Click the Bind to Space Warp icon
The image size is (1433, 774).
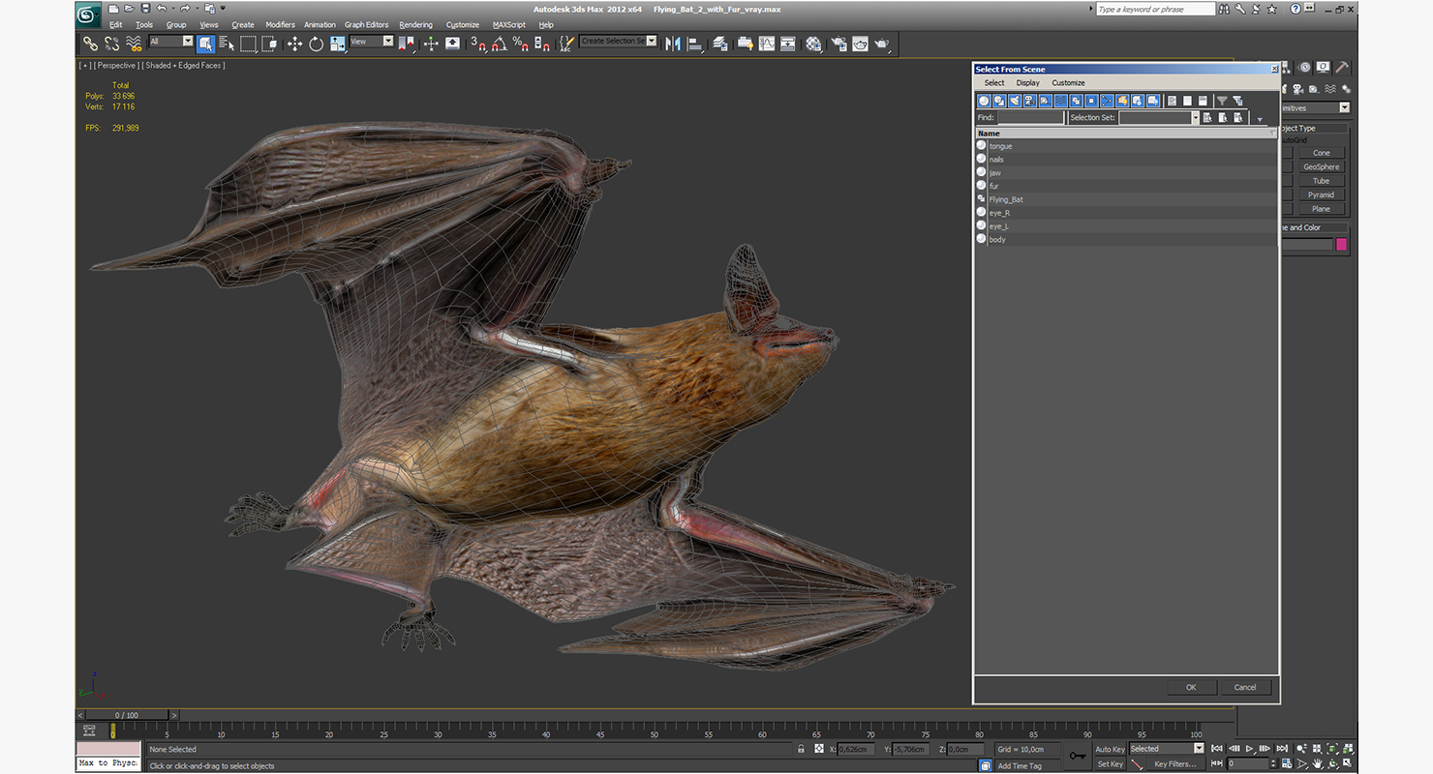click(x=134, y=44)
